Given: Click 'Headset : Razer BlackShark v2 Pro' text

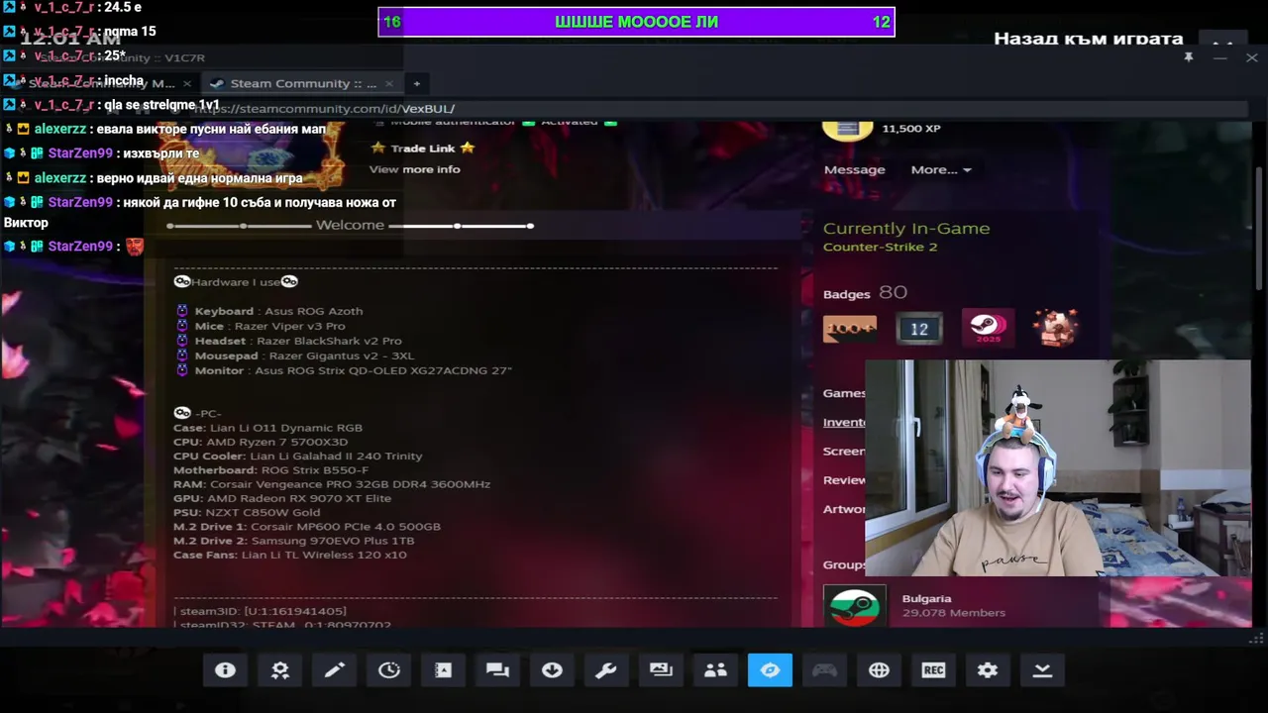Looking at the screenshot, I should point(297,341).
